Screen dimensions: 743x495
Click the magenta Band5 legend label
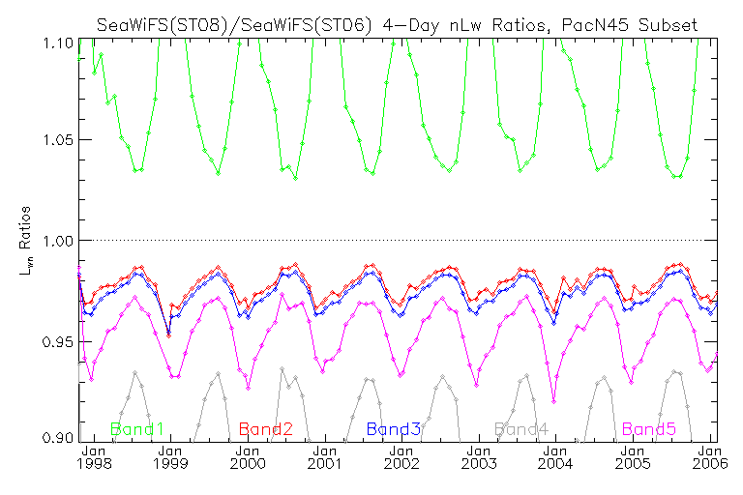coord(649,429)
